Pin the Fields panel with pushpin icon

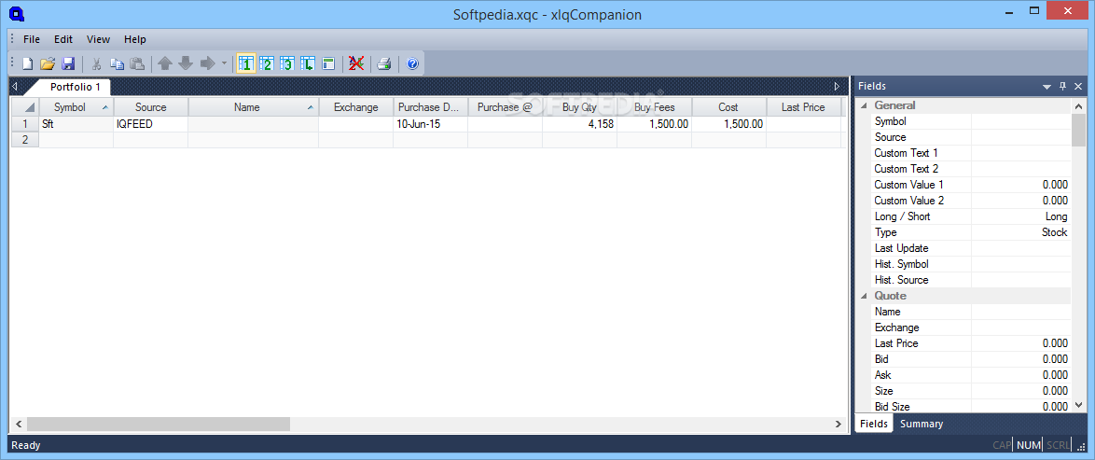click(x=1063, y=87)
